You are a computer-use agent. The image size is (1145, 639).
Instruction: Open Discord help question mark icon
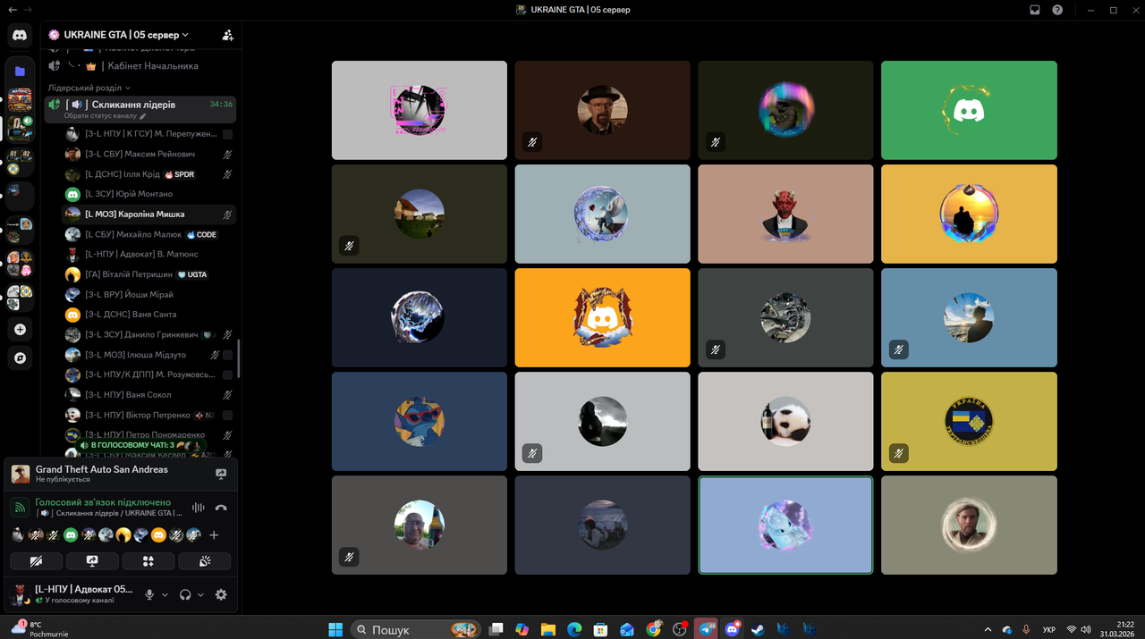tap(1057, 10)
